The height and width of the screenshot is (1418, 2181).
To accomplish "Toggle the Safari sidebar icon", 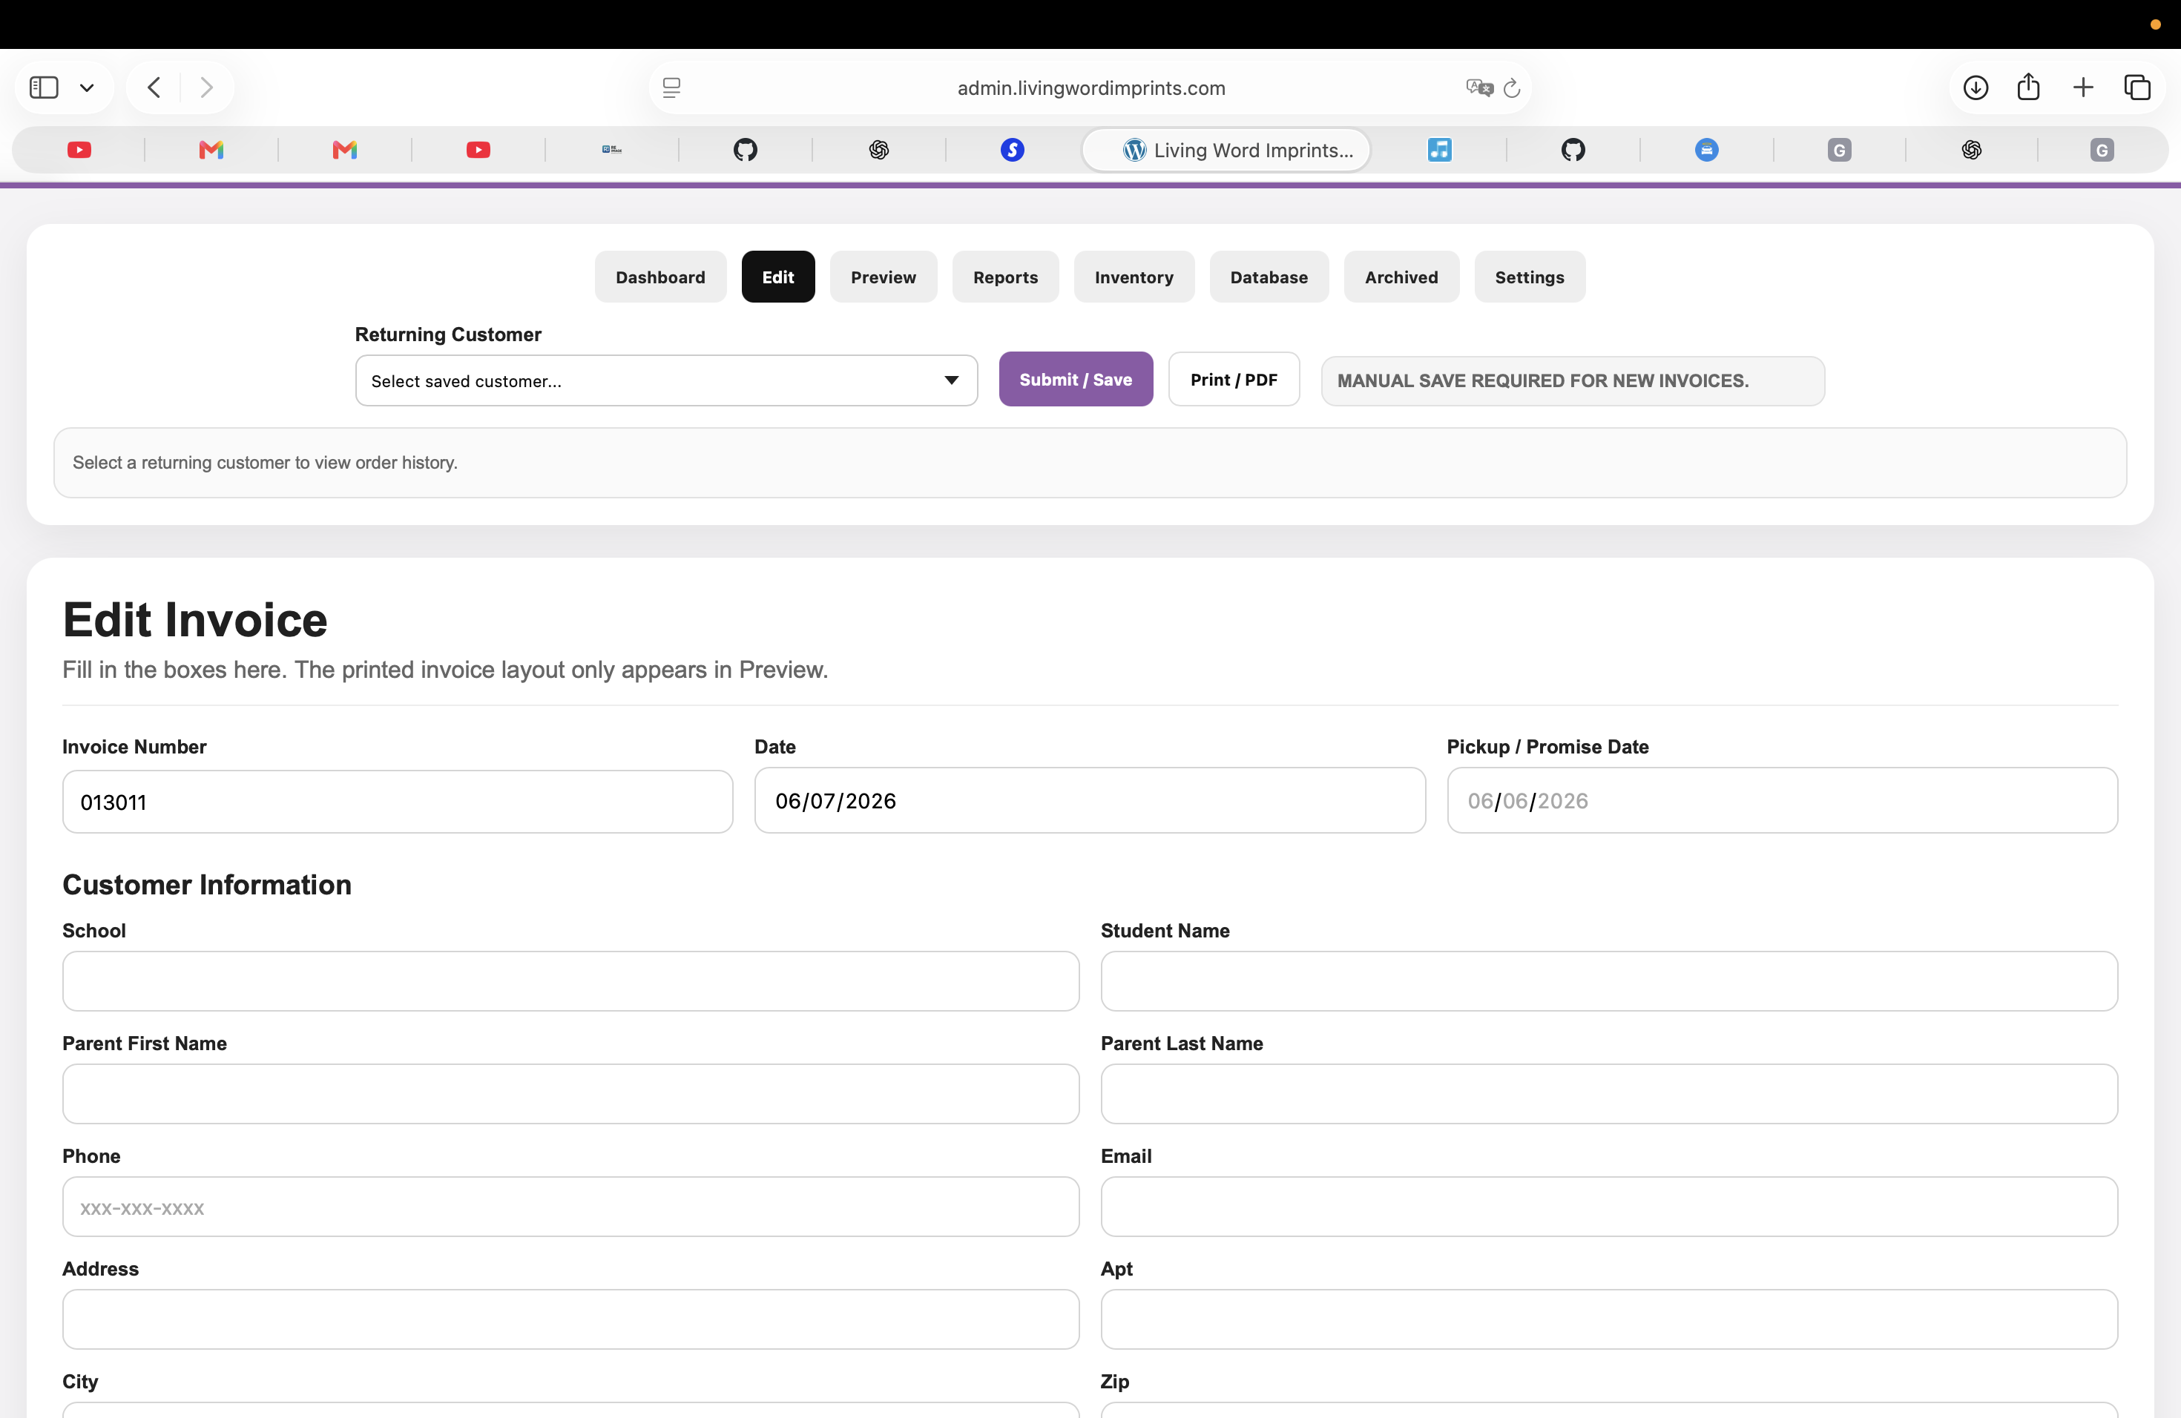I will [44, 88].
